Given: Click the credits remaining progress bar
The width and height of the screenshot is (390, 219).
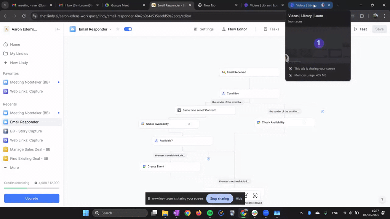Looking at the screenshot, I should pos(32,188).
